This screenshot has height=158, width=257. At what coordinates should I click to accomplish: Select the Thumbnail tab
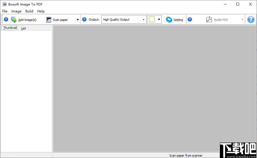point(10,28)
